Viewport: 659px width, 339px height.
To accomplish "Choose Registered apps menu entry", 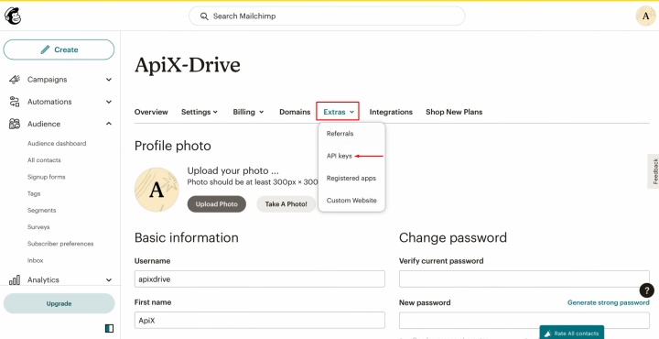I will coord(351,179).
